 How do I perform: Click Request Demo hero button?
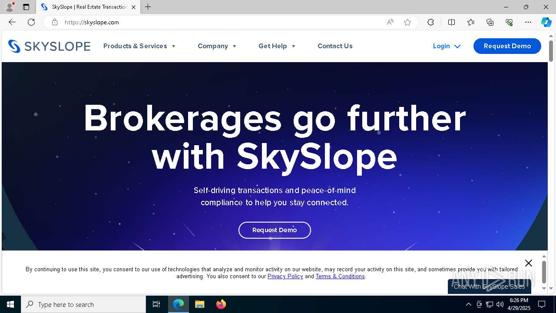click(x=275, y=230)
